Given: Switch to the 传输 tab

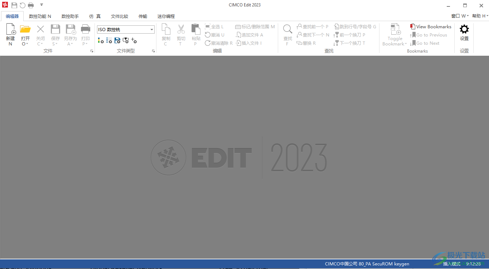Looking at the screenshot, I should tap(143, 16).
